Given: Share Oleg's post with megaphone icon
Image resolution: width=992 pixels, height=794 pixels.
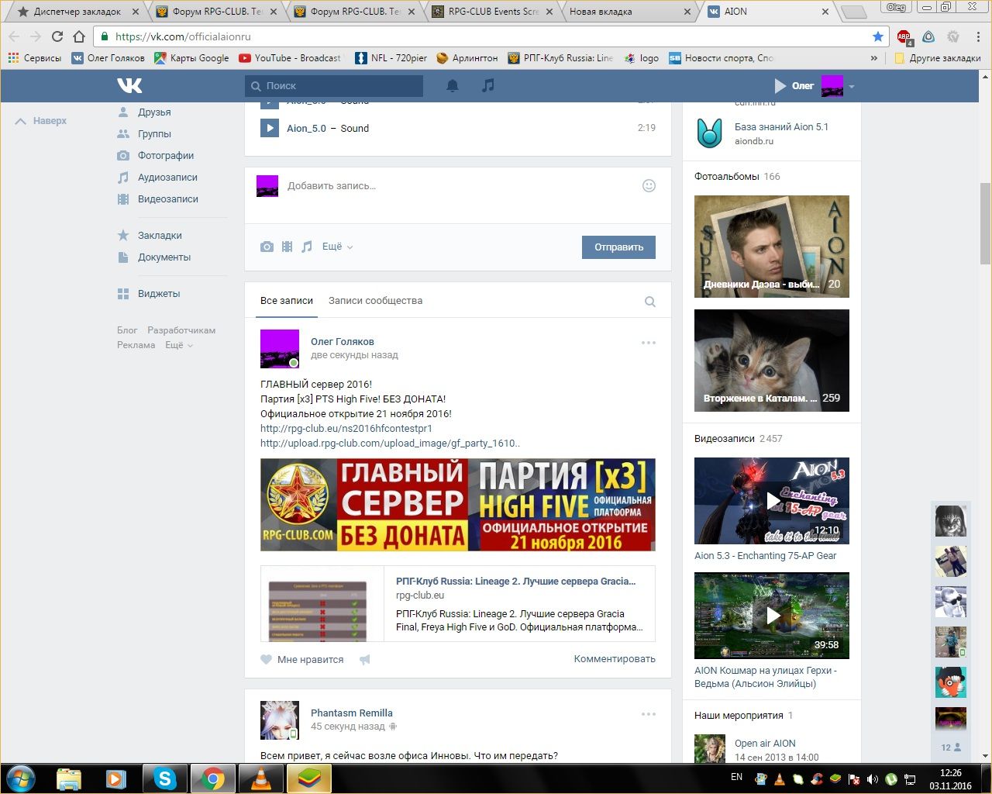Looking at the screenshot, I should coord(365,660).
